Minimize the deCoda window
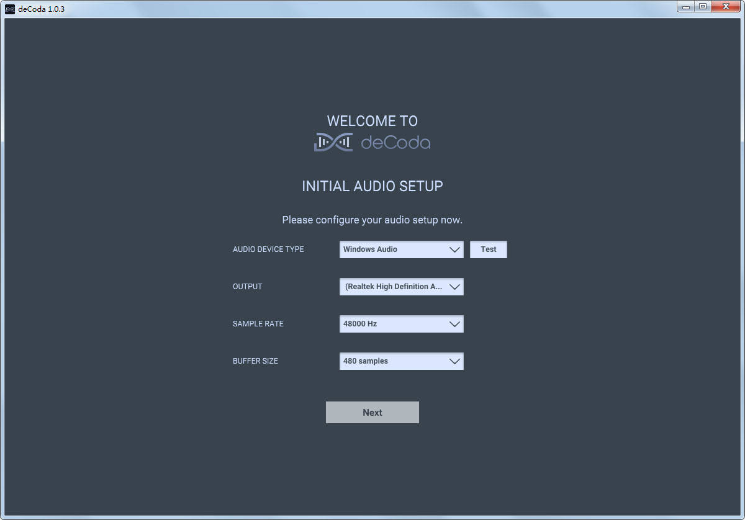 pyautogui.click(x=685, y=6)
